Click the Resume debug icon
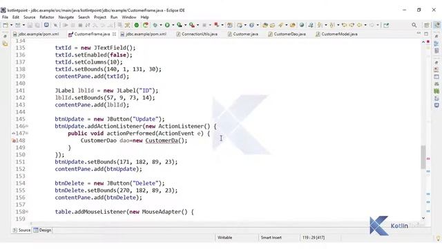Image resolution: width=442 pixels, height=249 pixels. pos(66,25)
